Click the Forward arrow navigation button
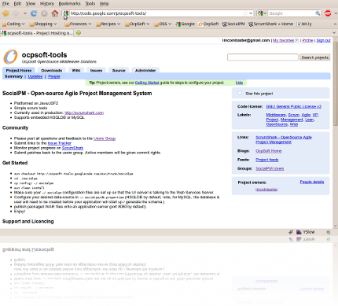The image size is (338, 306). pos(16,13)
